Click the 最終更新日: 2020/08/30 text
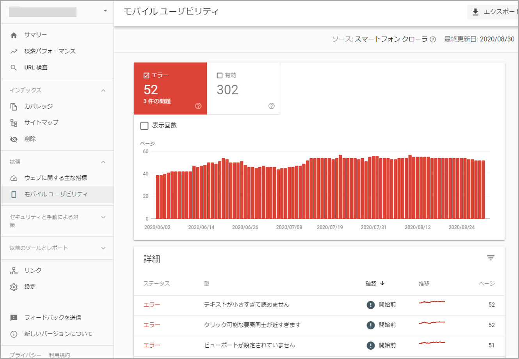This screenshot has width=519, height=359. (x=479, y=39)
